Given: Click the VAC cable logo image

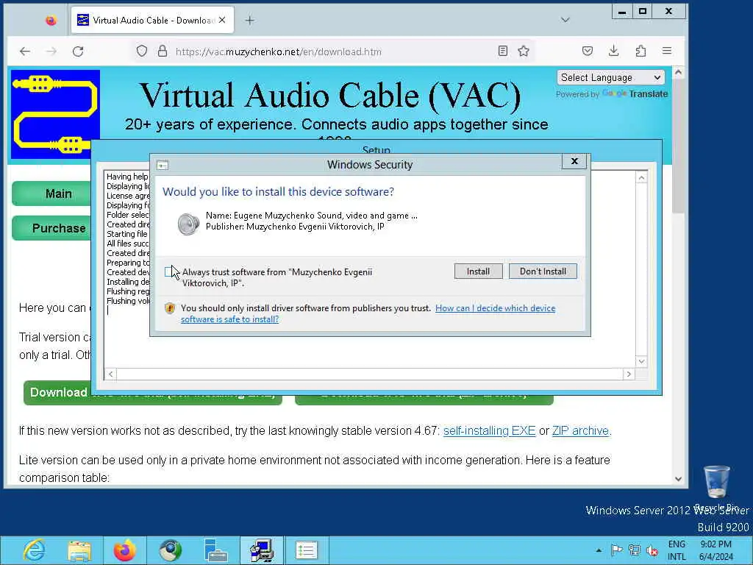Looking at the screenshot, I should click(55, 114).
